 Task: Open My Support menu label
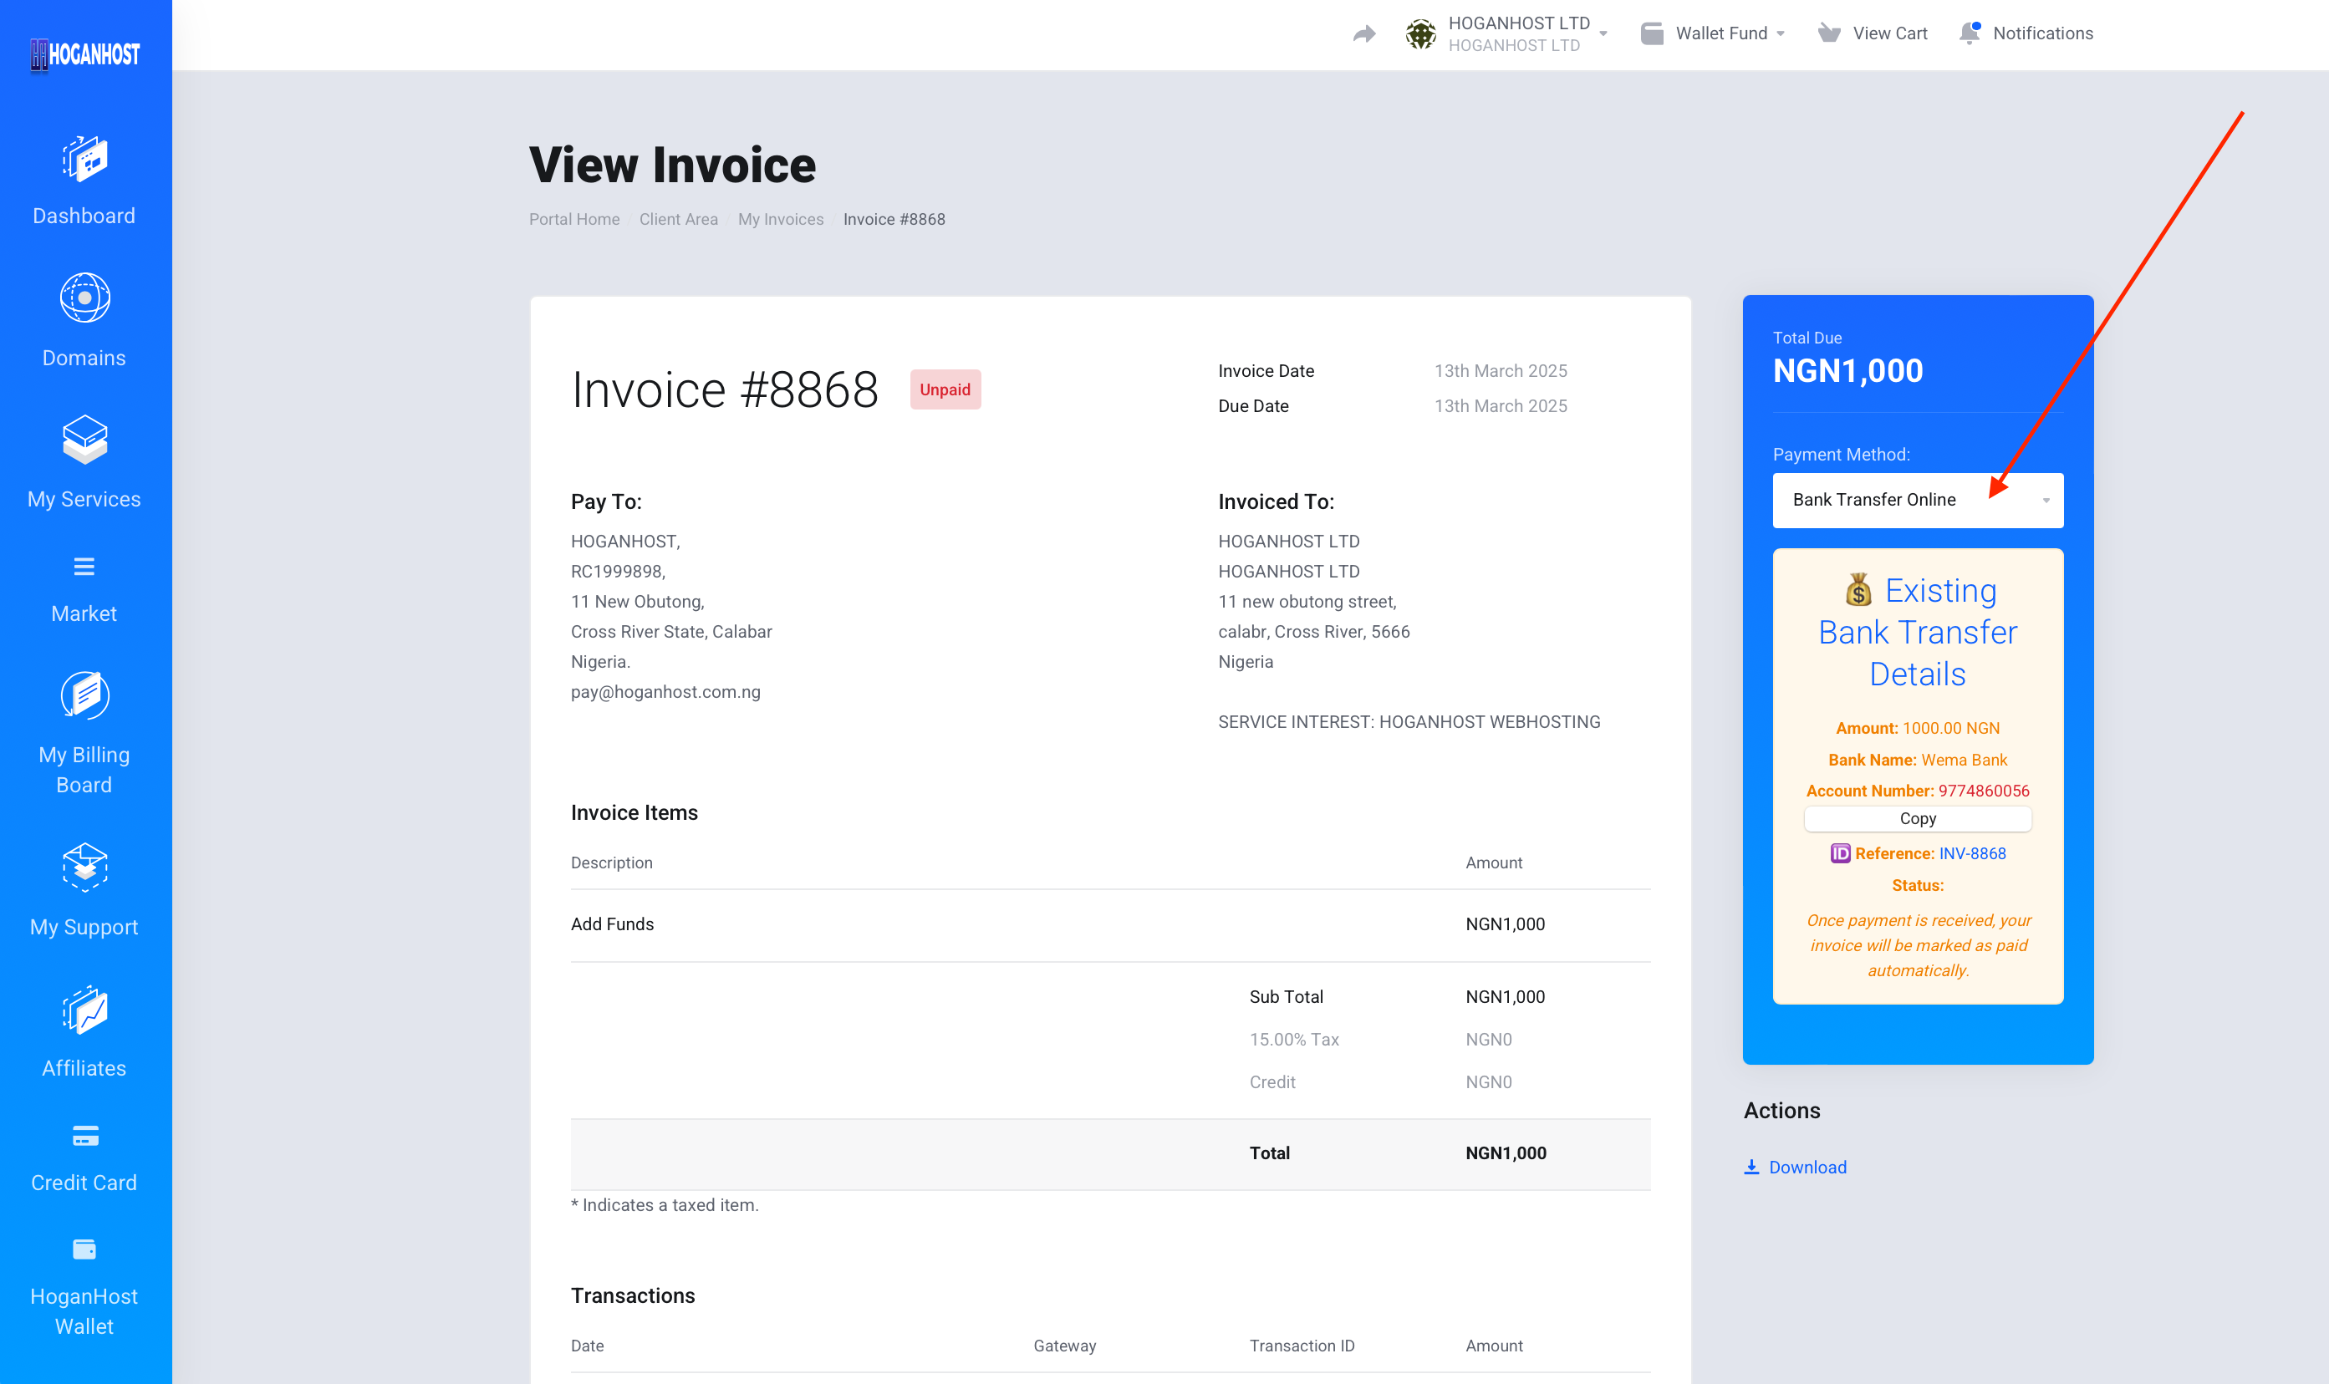84,927
